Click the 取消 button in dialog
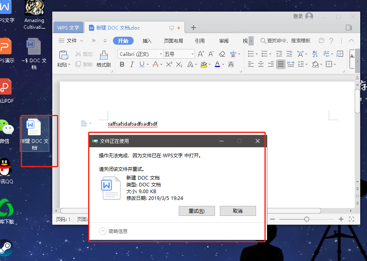 [238, 211]
